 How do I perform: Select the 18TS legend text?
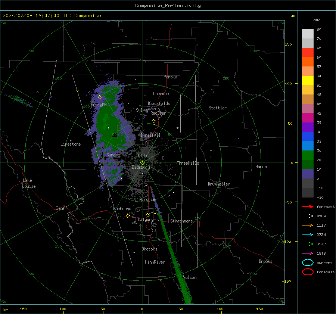321,254
